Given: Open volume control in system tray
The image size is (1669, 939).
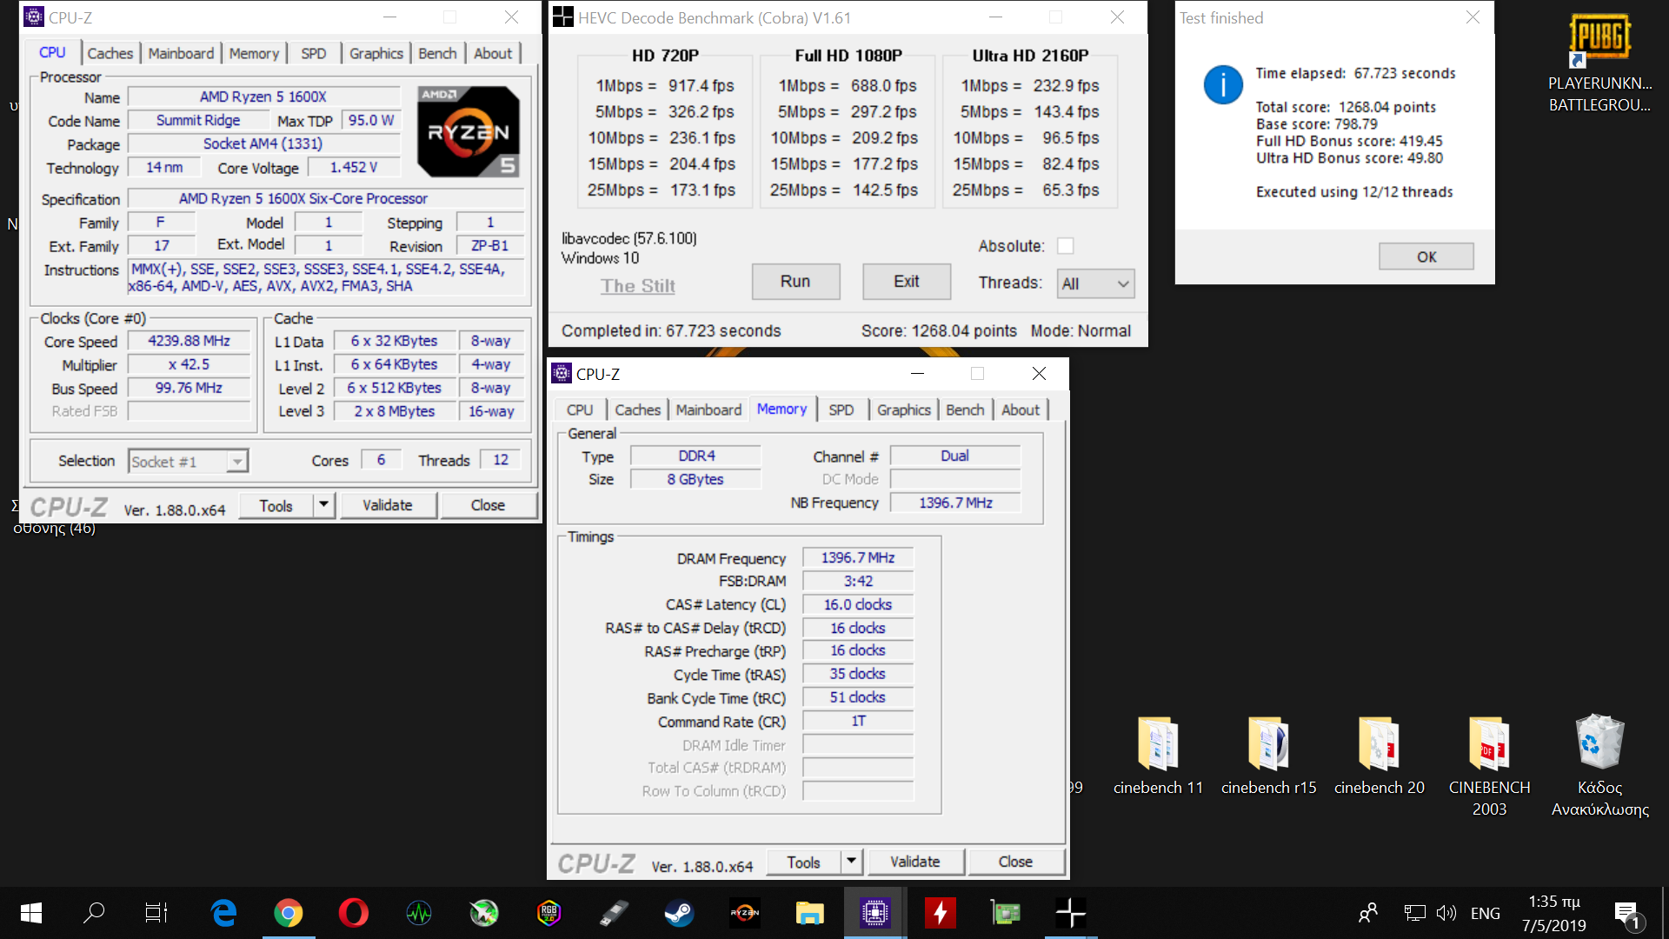Looking at the screenshot, I should coord(1446,913).
